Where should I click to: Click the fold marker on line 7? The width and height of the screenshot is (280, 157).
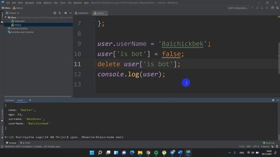click(x=95, y=23)
